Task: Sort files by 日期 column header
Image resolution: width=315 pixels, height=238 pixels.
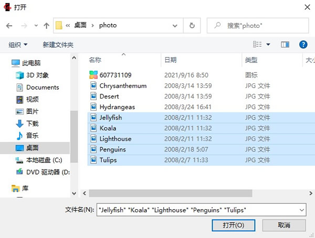Action: tap(171, 60)
